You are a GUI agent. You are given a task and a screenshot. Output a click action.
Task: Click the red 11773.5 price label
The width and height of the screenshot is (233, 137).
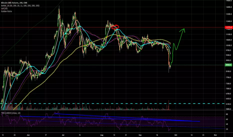(229, 27)
